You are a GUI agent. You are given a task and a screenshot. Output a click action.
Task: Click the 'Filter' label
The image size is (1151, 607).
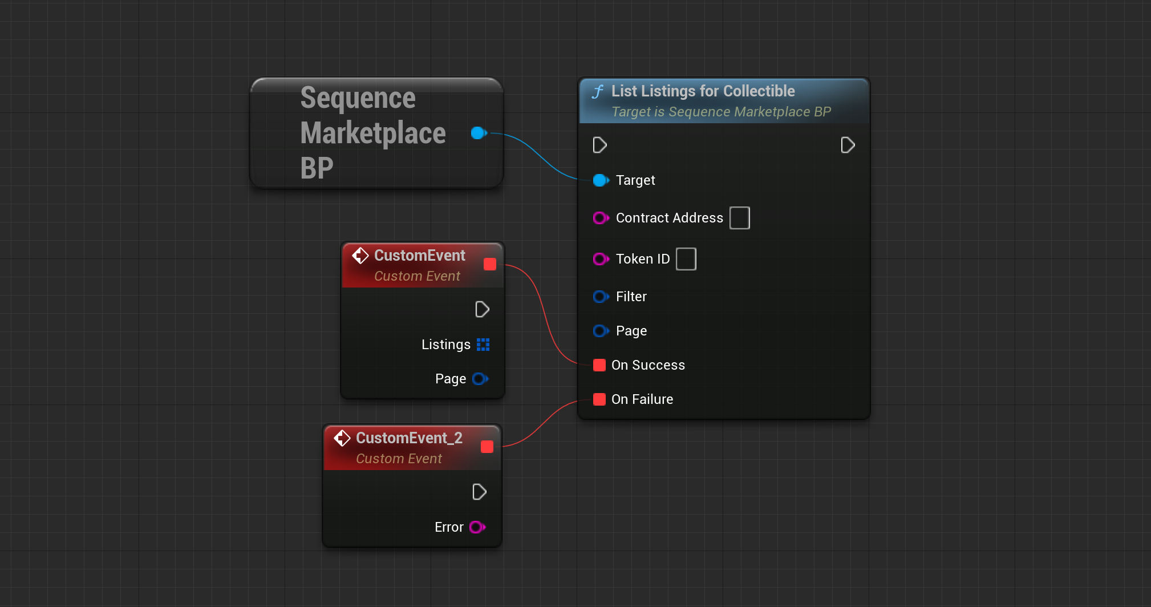(x=631, y=297)
